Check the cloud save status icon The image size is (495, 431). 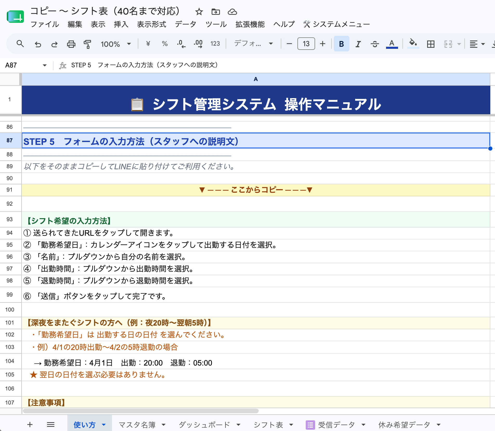click(x=232, y=12)
